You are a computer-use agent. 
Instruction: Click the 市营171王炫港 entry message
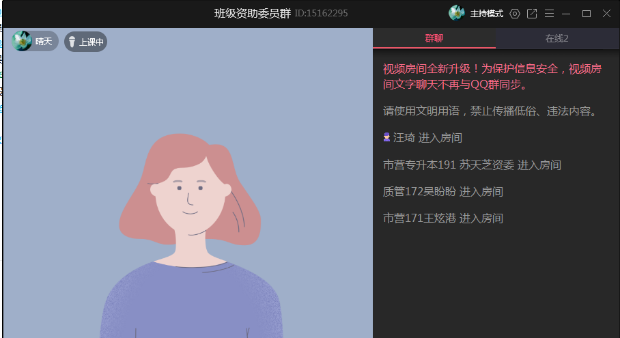coord(443,219)
